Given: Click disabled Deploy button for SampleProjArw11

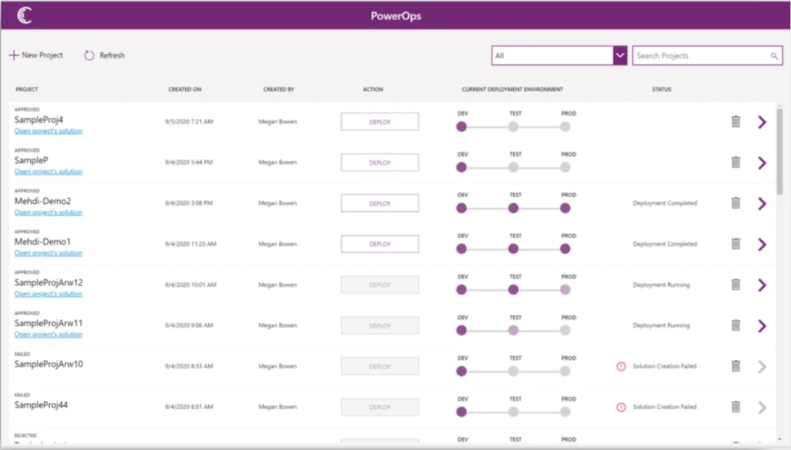Looking at the screenshot, I should point(380,326).
